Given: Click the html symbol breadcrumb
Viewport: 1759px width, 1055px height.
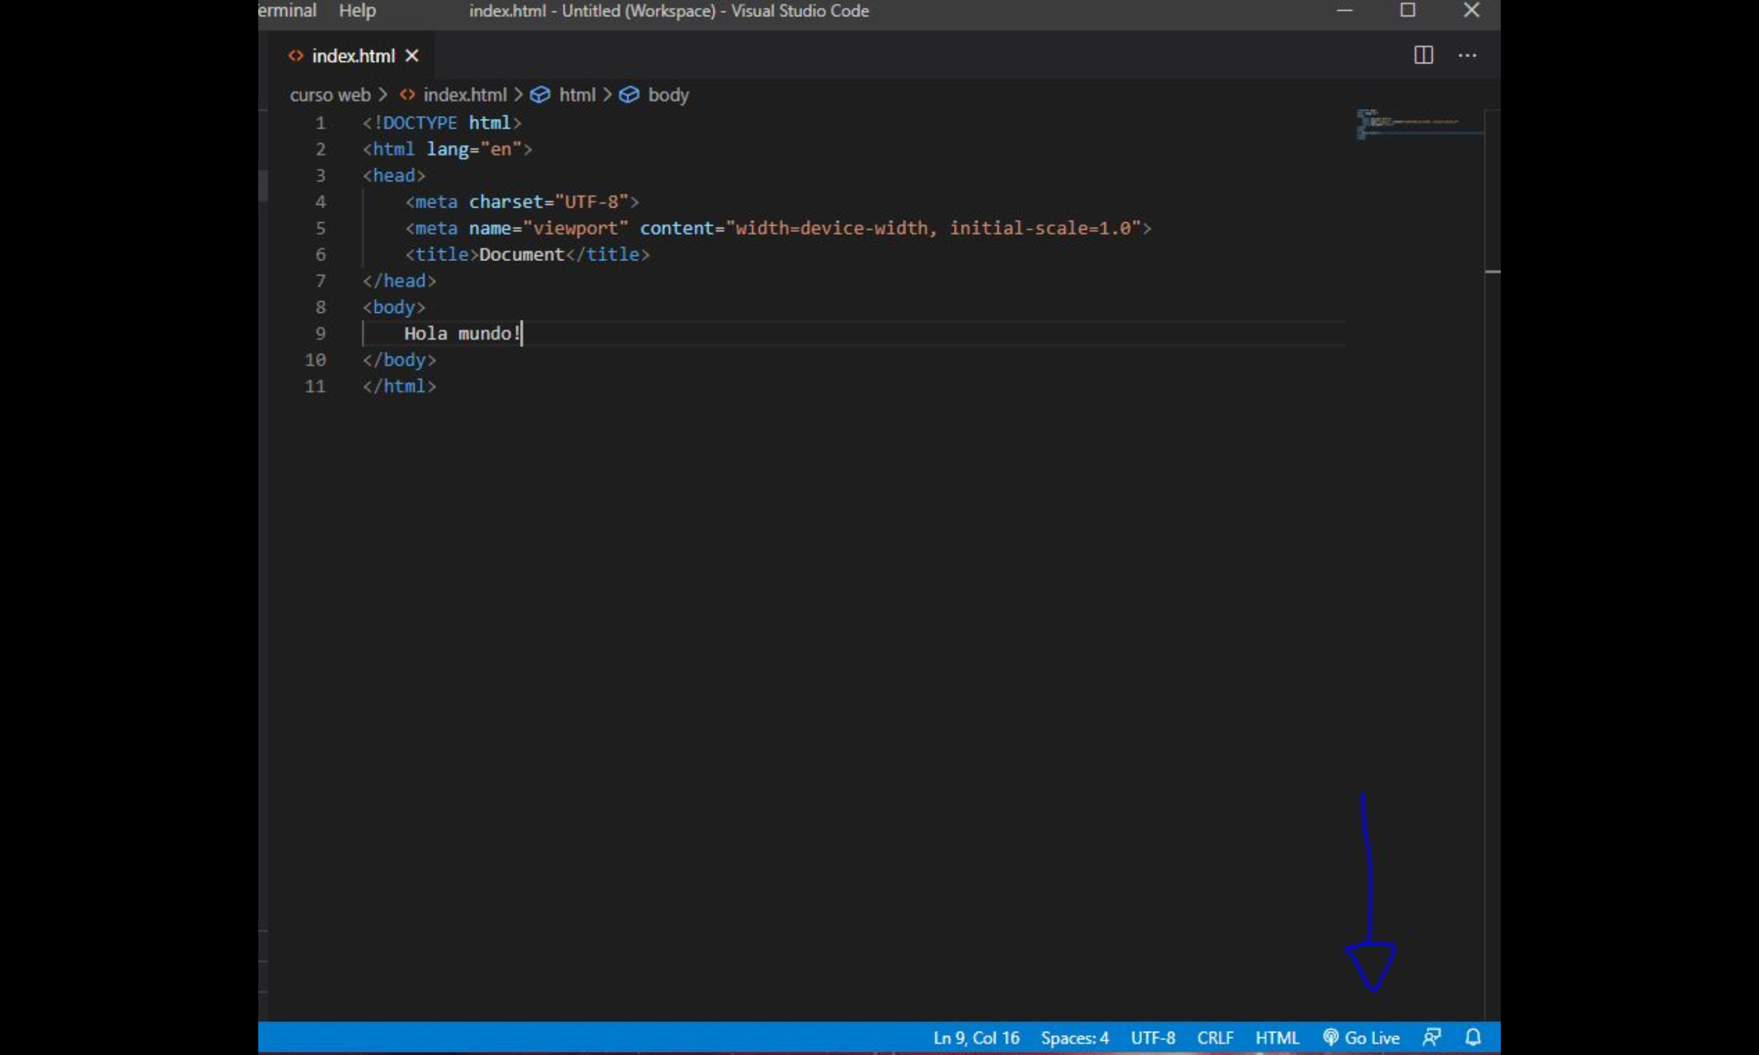Looking at the screenshot, I should 576,94.
